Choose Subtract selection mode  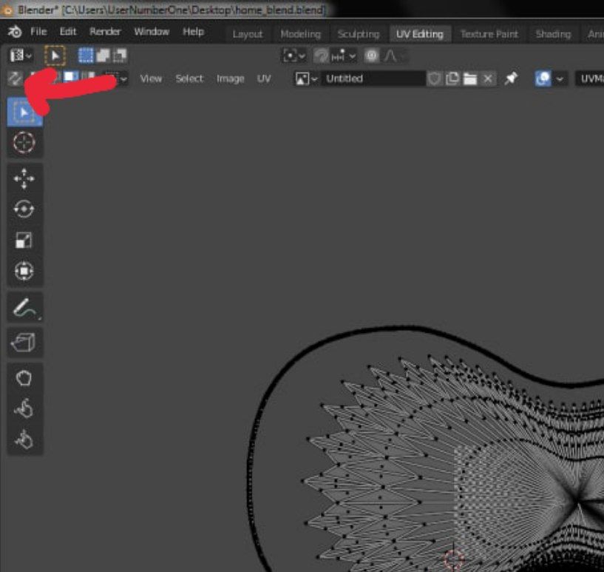click(120, 55)
